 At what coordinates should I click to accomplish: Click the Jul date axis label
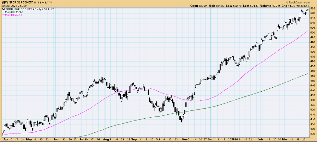81,140
